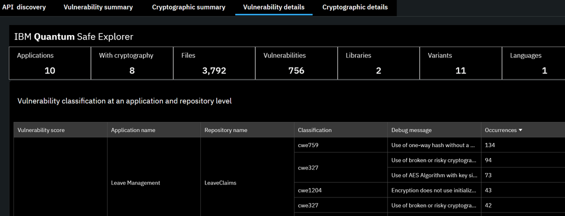Screen dimensions: 565x216
Task: Click the Occurrences sort arrow icon
Action: [x=521, y=130]
